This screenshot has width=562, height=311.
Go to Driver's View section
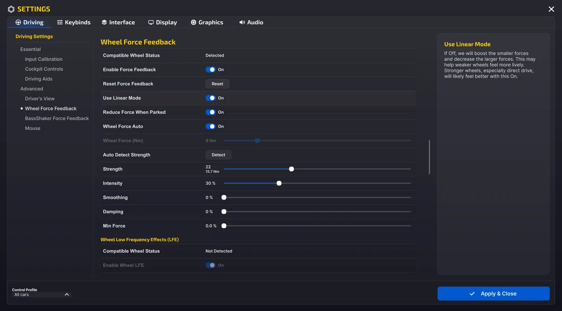tap(40, 99)
